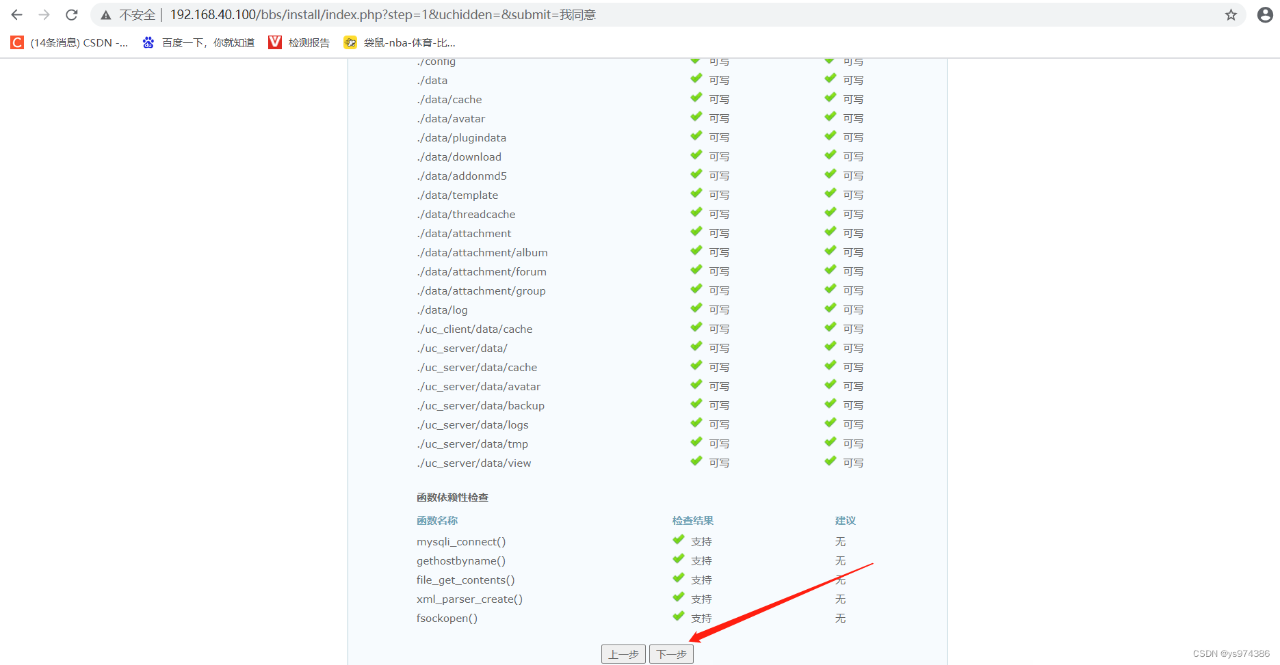Click the 无 suggestion in the mysqli_connect() row
The width and height of the screenshot is (1280, 665).
pyautogui.click(x=840, y=541)
